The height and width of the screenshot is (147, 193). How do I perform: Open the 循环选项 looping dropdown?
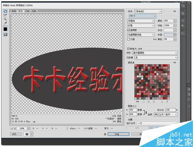(157, 123)
